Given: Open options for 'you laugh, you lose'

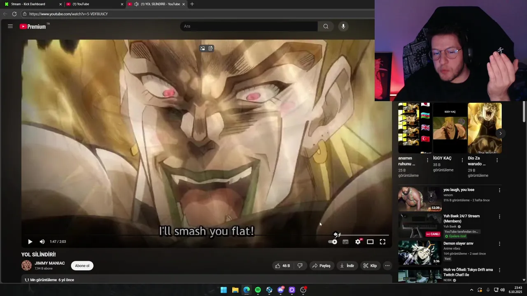Looking at the screenshot, I should pyautogui.click(x=499, y=190).
